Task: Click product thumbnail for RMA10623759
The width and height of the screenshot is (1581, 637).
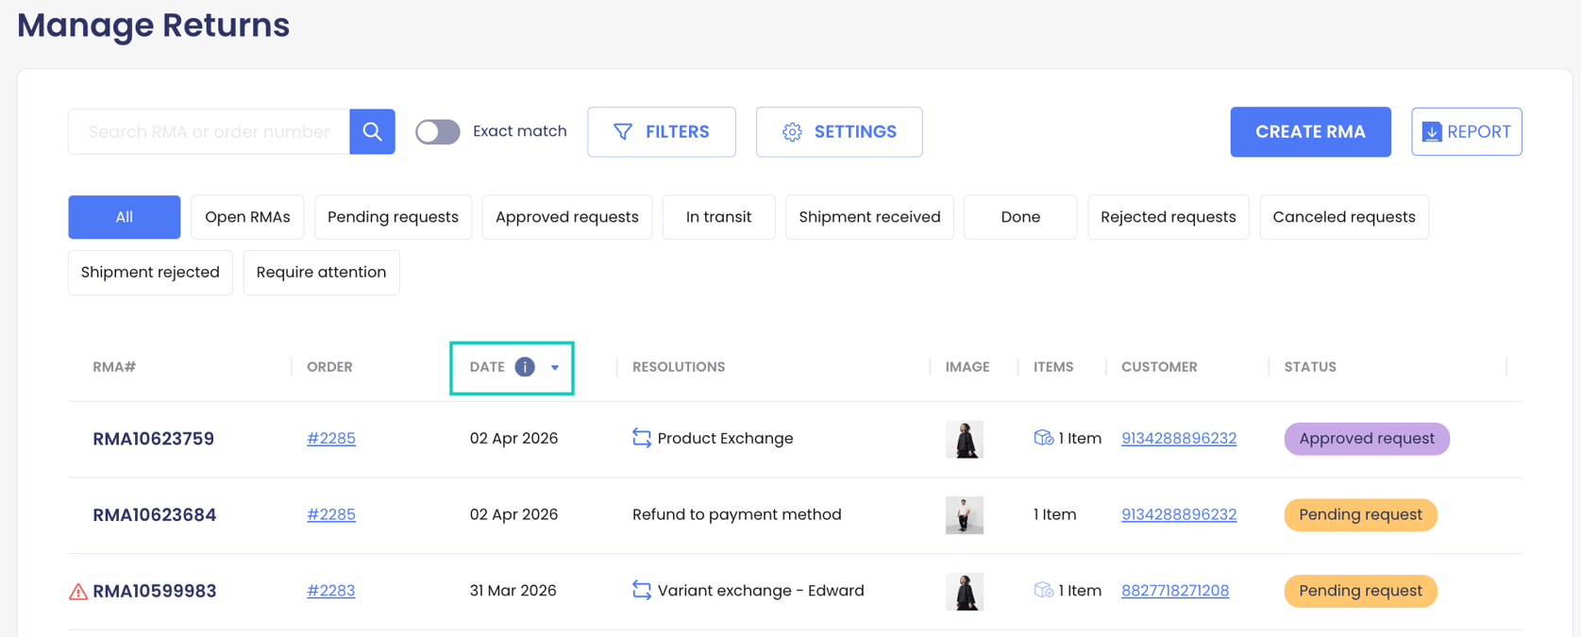Action: pyautogui.click(x=965, y=439)
